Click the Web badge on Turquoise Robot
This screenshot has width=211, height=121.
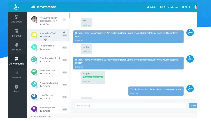(x=65, y=60)
